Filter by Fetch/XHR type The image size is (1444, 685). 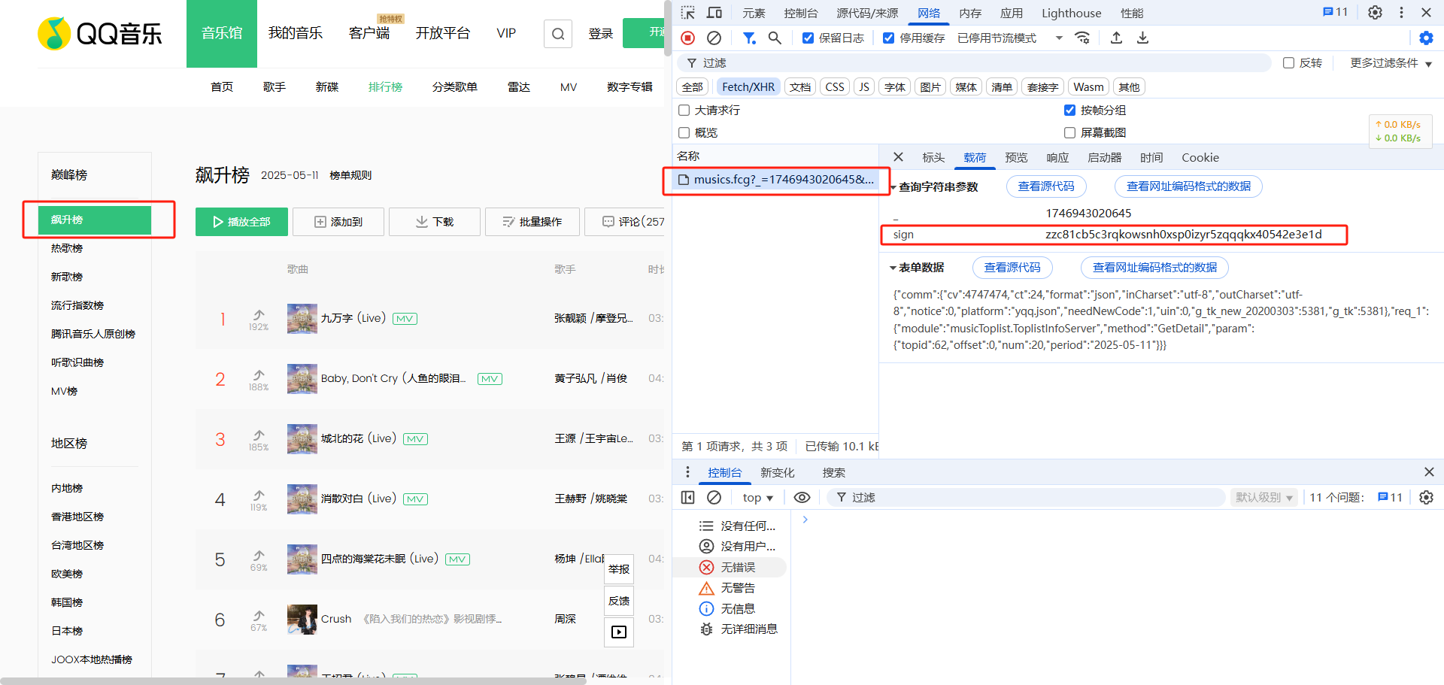point(748,87)
